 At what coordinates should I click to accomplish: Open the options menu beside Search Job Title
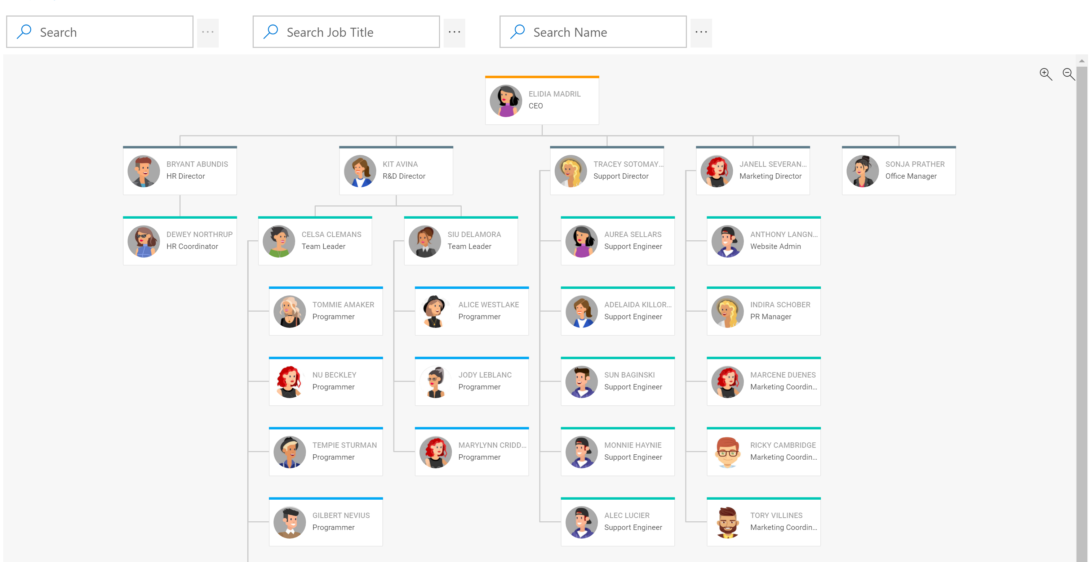[x=454, y=33]
